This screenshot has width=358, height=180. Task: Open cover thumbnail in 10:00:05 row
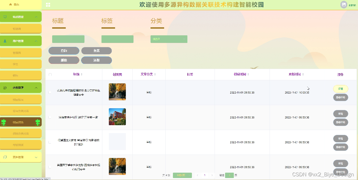click(117, 92)
